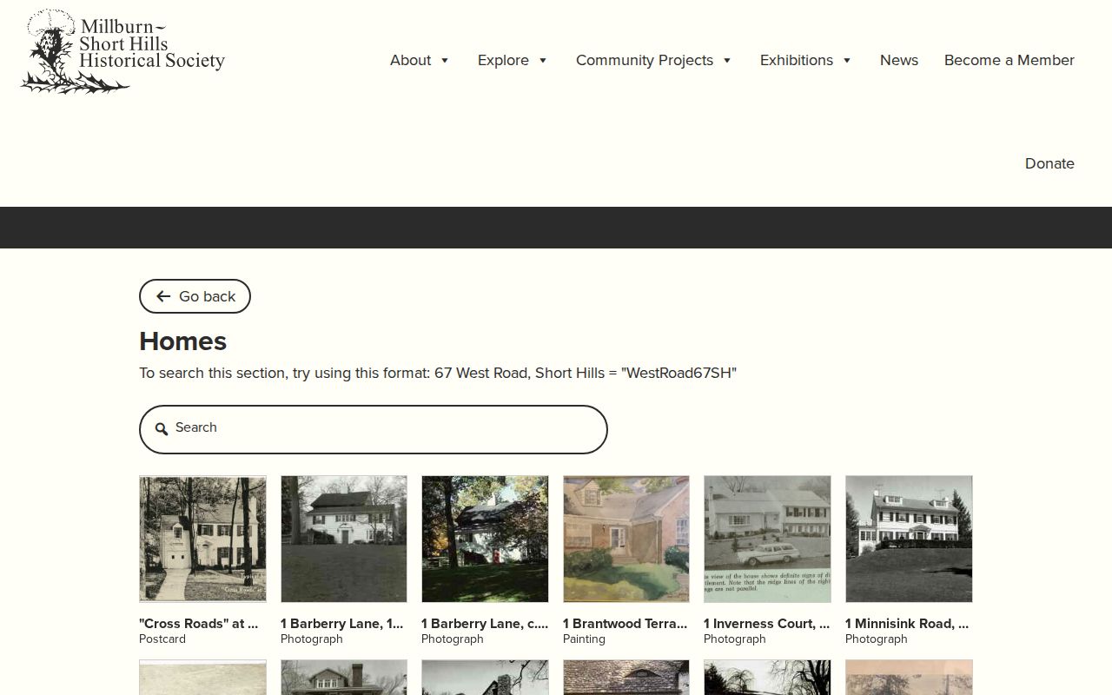Open the Community Projects dropdown arrow
Viewport: 1112px width, 695px height.
coord(727,61)
